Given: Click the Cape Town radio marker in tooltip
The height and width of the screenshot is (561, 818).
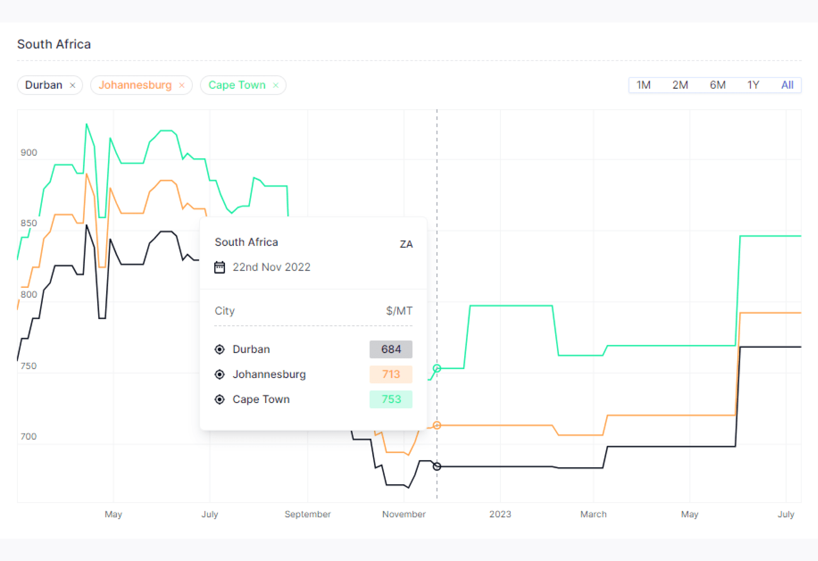Looking at the screenshot, I should (x=220, y=399).
